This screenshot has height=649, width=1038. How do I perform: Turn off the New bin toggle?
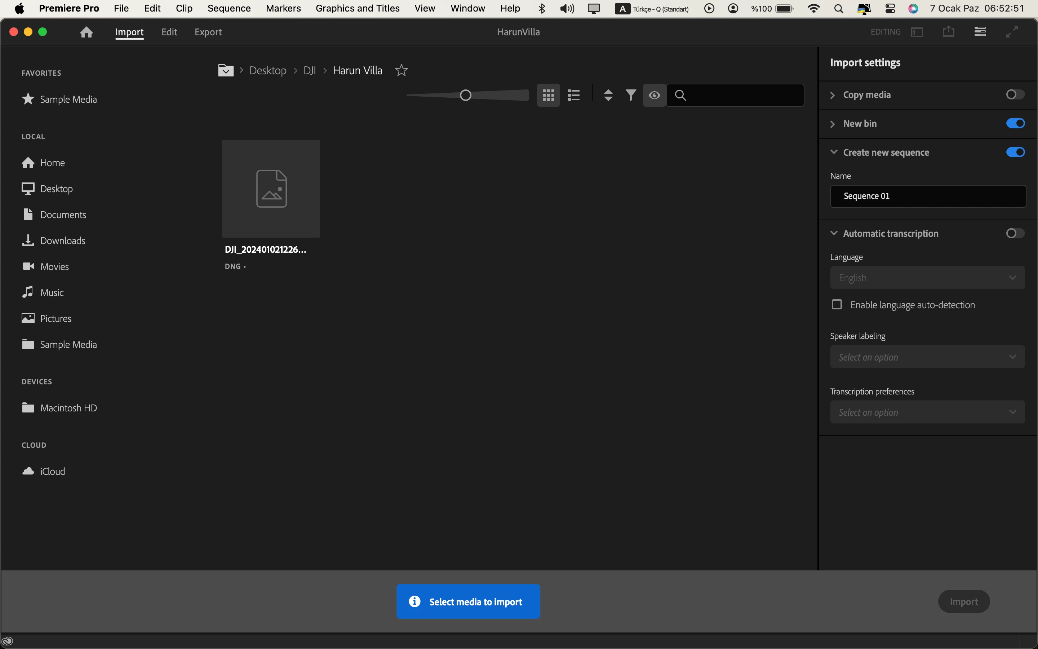[x=1015, y=124]
